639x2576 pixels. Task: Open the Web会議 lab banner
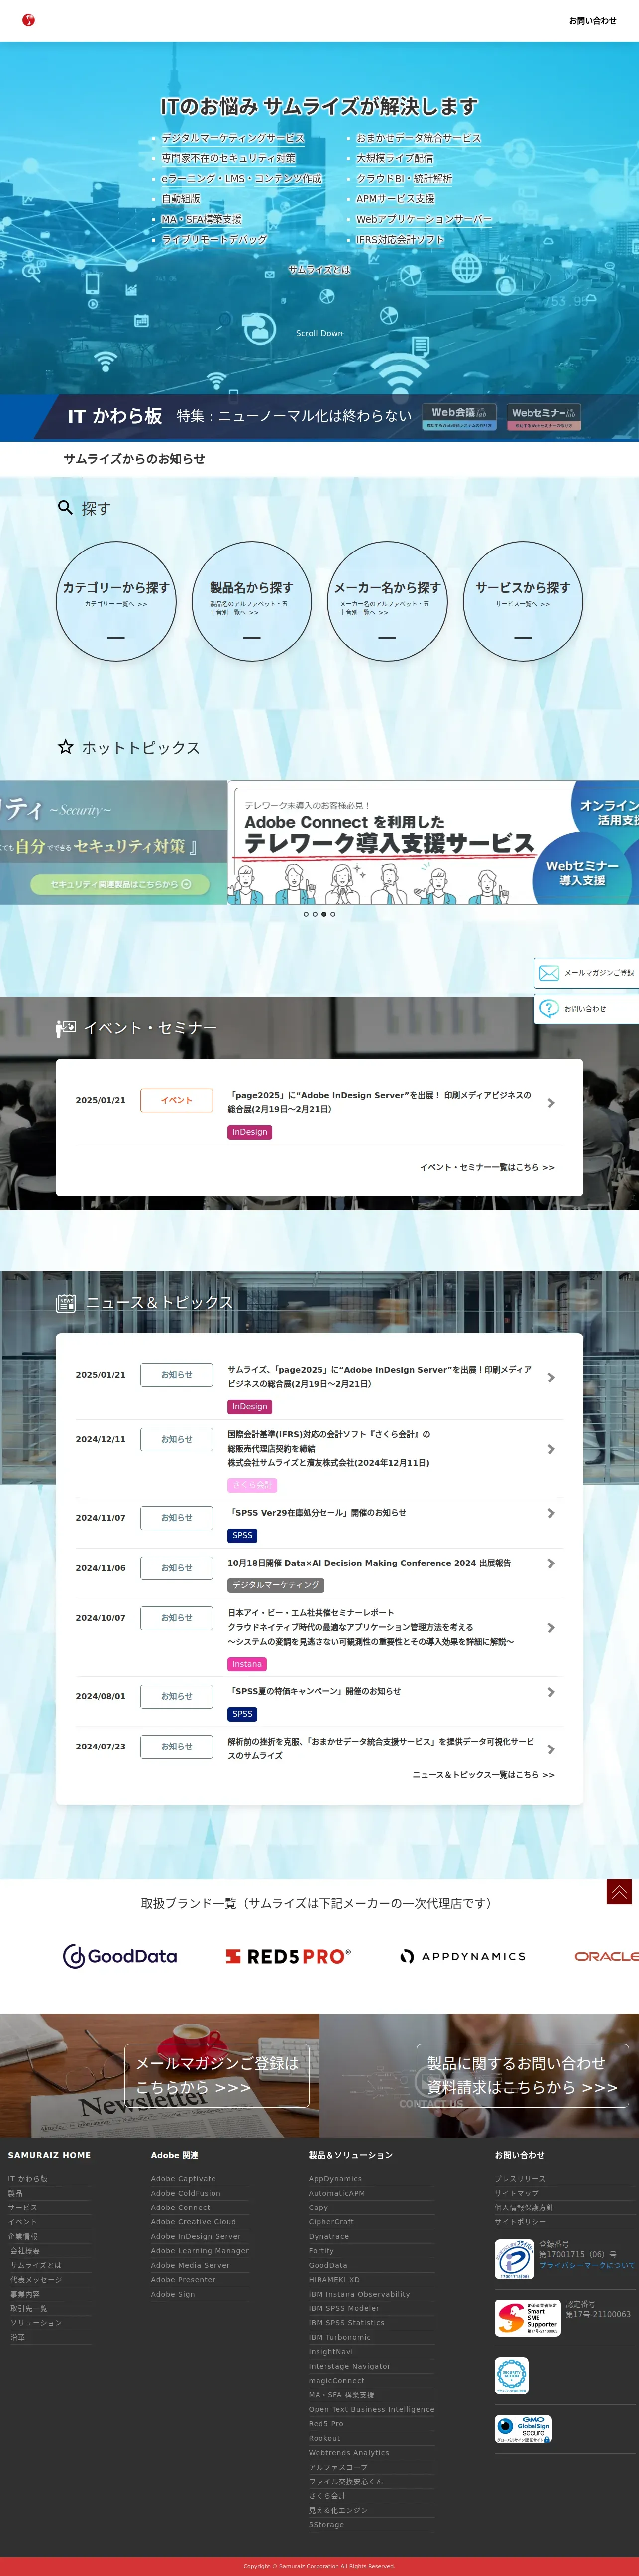click(x=459, y=417)
